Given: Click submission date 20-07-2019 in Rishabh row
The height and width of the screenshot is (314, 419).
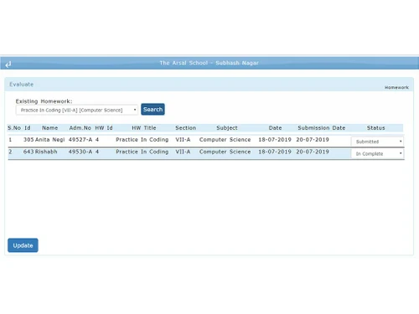Looking at the screenshot, I should click(313, 152).
